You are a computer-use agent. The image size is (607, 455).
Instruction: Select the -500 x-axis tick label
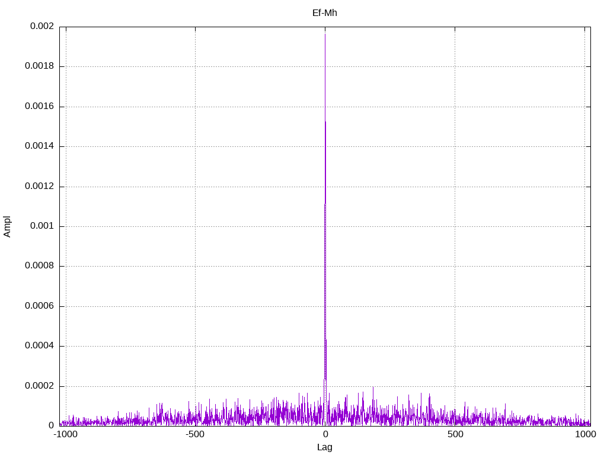pyautogui.click(x=195, y=435)
